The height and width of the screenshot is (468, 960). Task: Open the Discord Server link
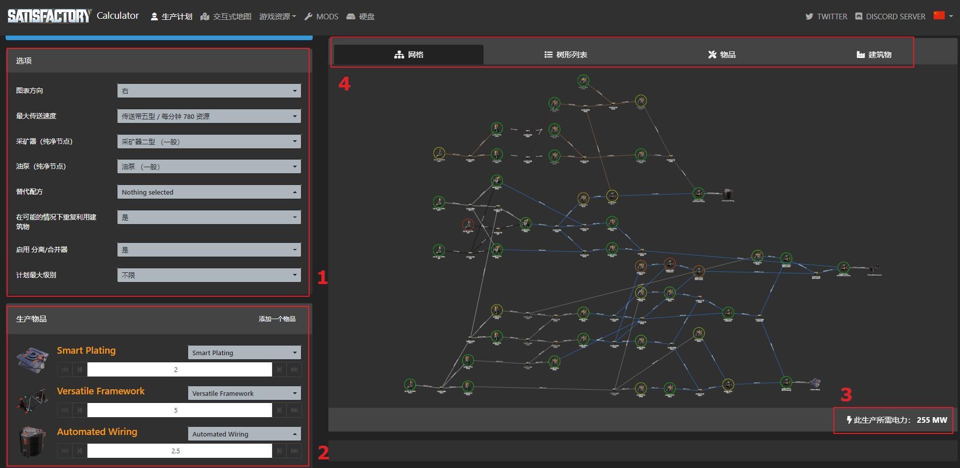tap(890, 16)
